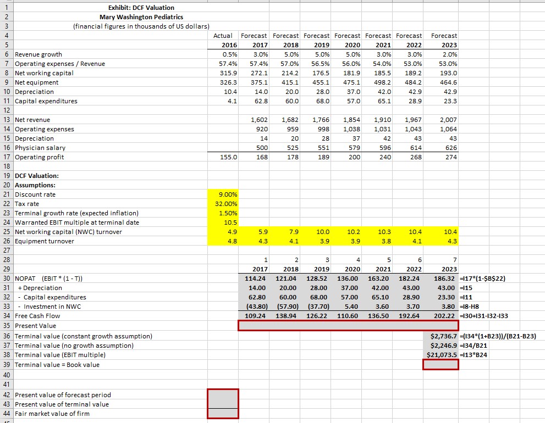This screenshot has width=545, height=423.
Task: Select the Terminal growth rate cell 1.50%
Action: click(223, 213)
